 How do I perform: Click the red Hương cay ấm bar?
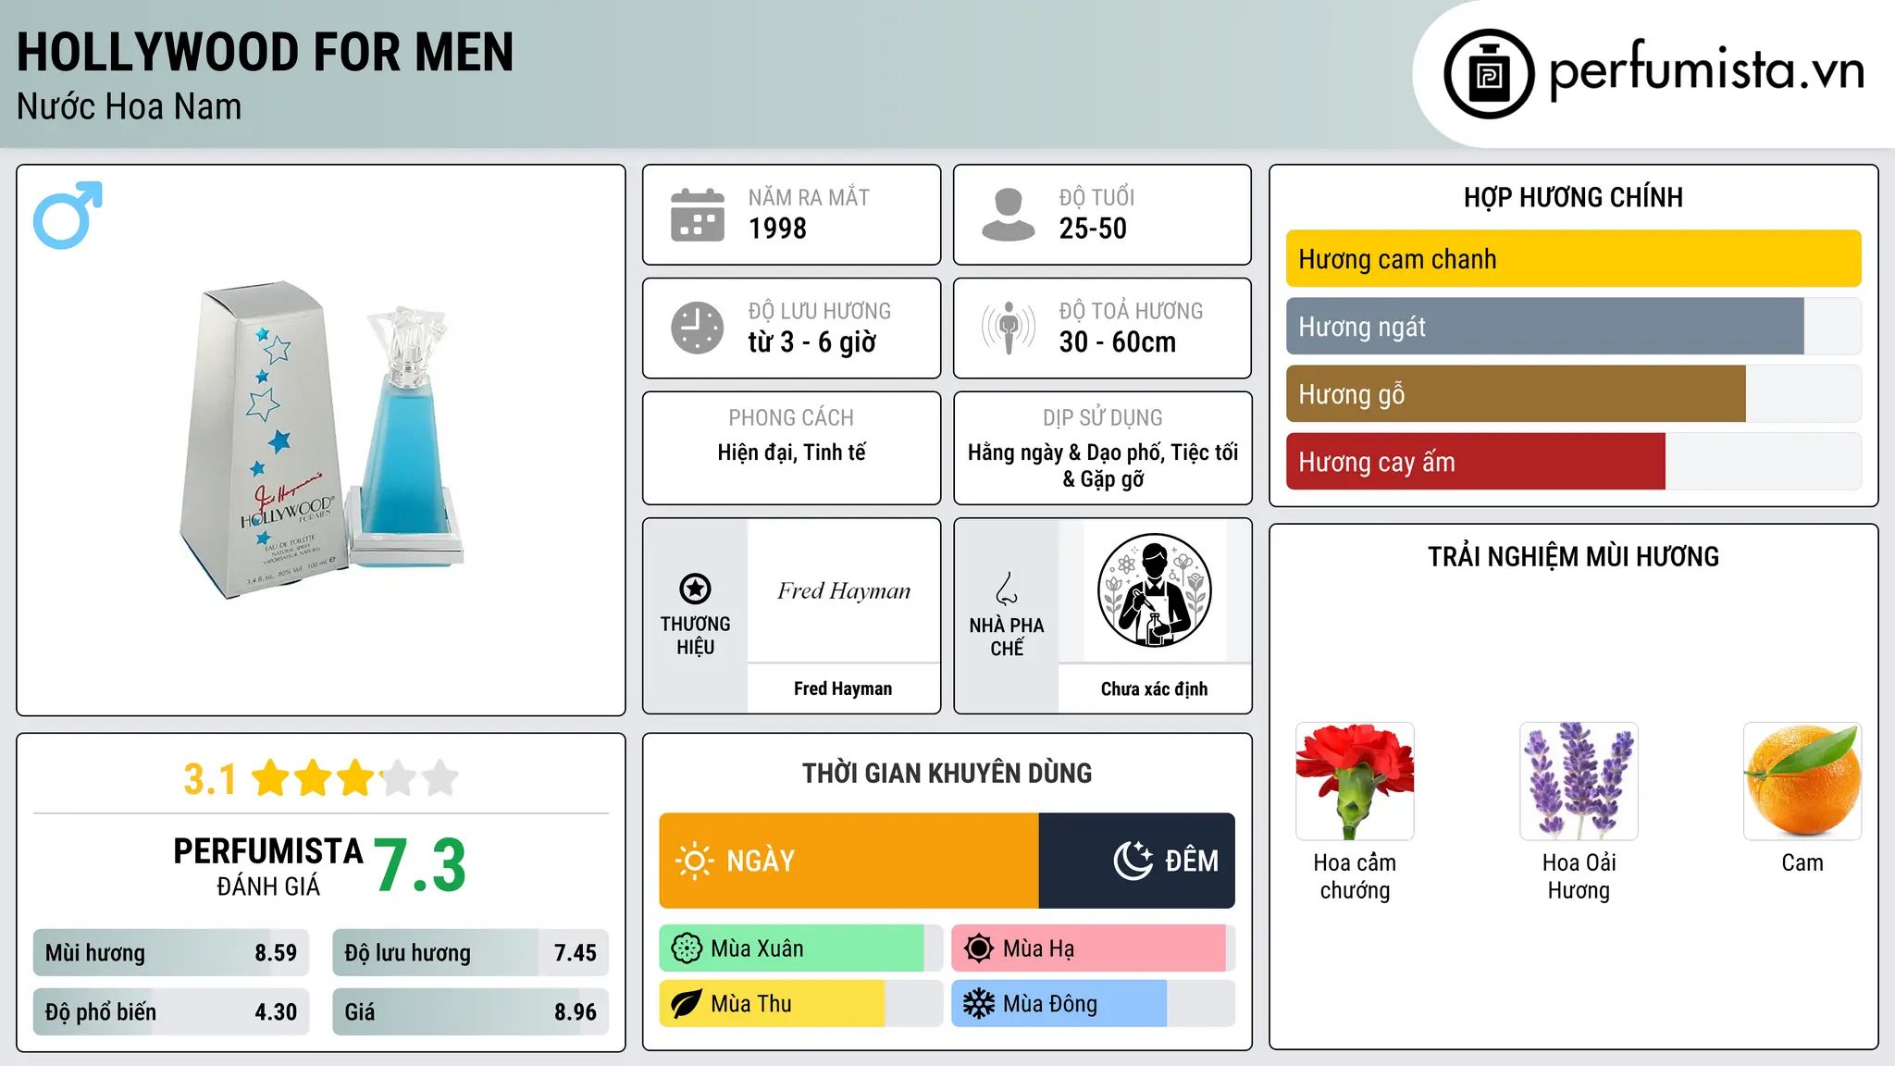click(x=1475, y=462)
